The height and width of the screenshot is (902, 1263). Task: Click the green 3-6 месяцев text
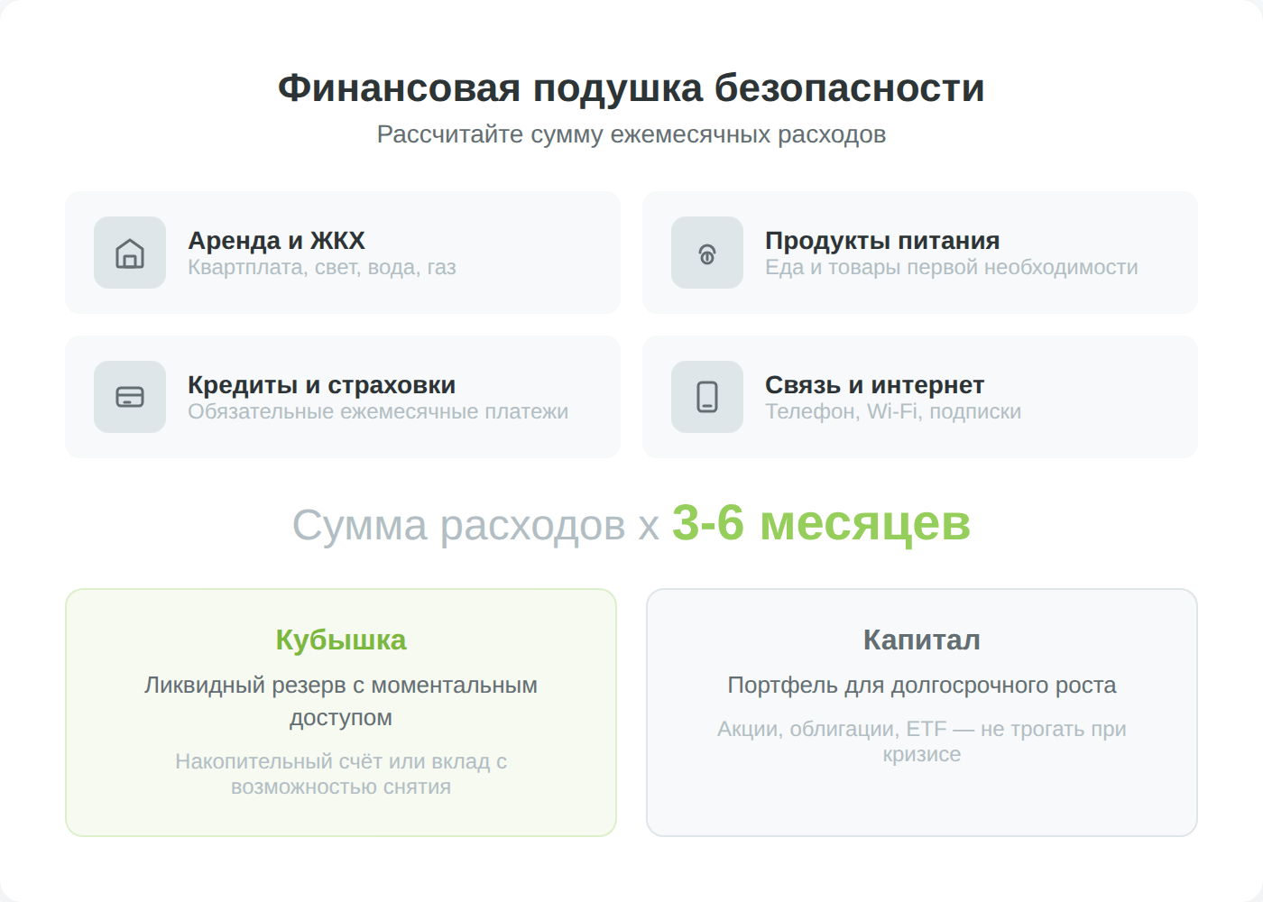(820, 523)
